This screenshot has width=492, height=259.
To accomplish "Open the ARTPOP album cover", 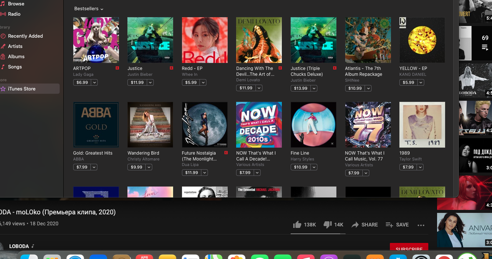I will pyautogui.click(x=96, y=40).
